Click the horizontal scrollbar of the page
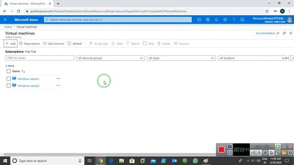 click(109, 154)
